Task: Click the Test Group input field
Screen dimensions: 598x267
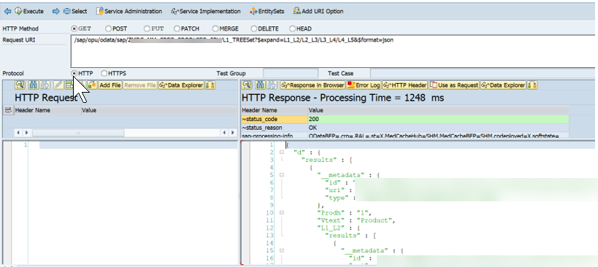Action: click(290, 73)
